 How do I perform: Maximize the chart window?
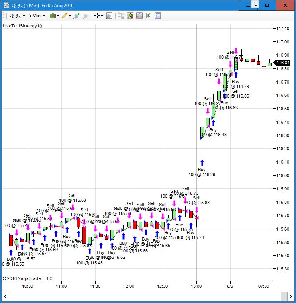(267, 5)
